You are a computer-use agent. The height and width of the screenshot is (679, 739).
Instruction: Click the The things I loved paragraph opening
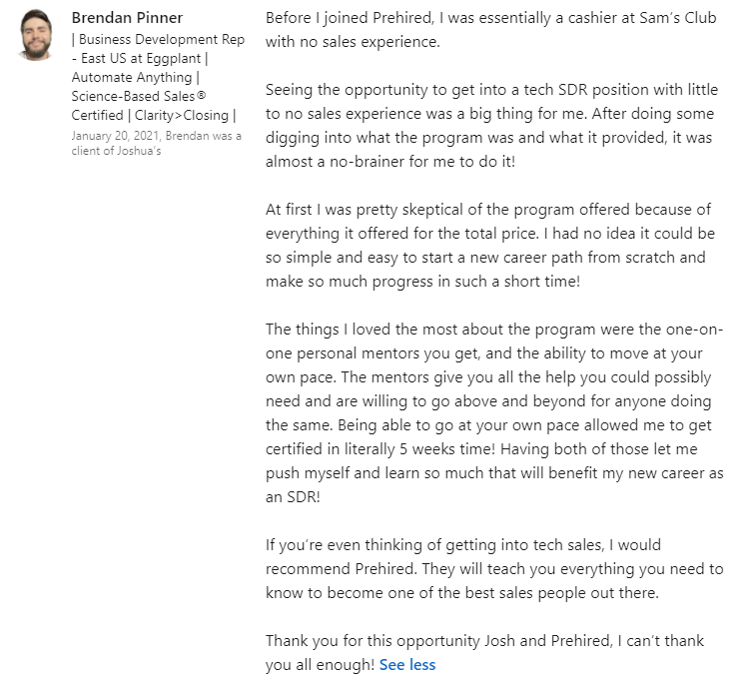coord(369,330)
